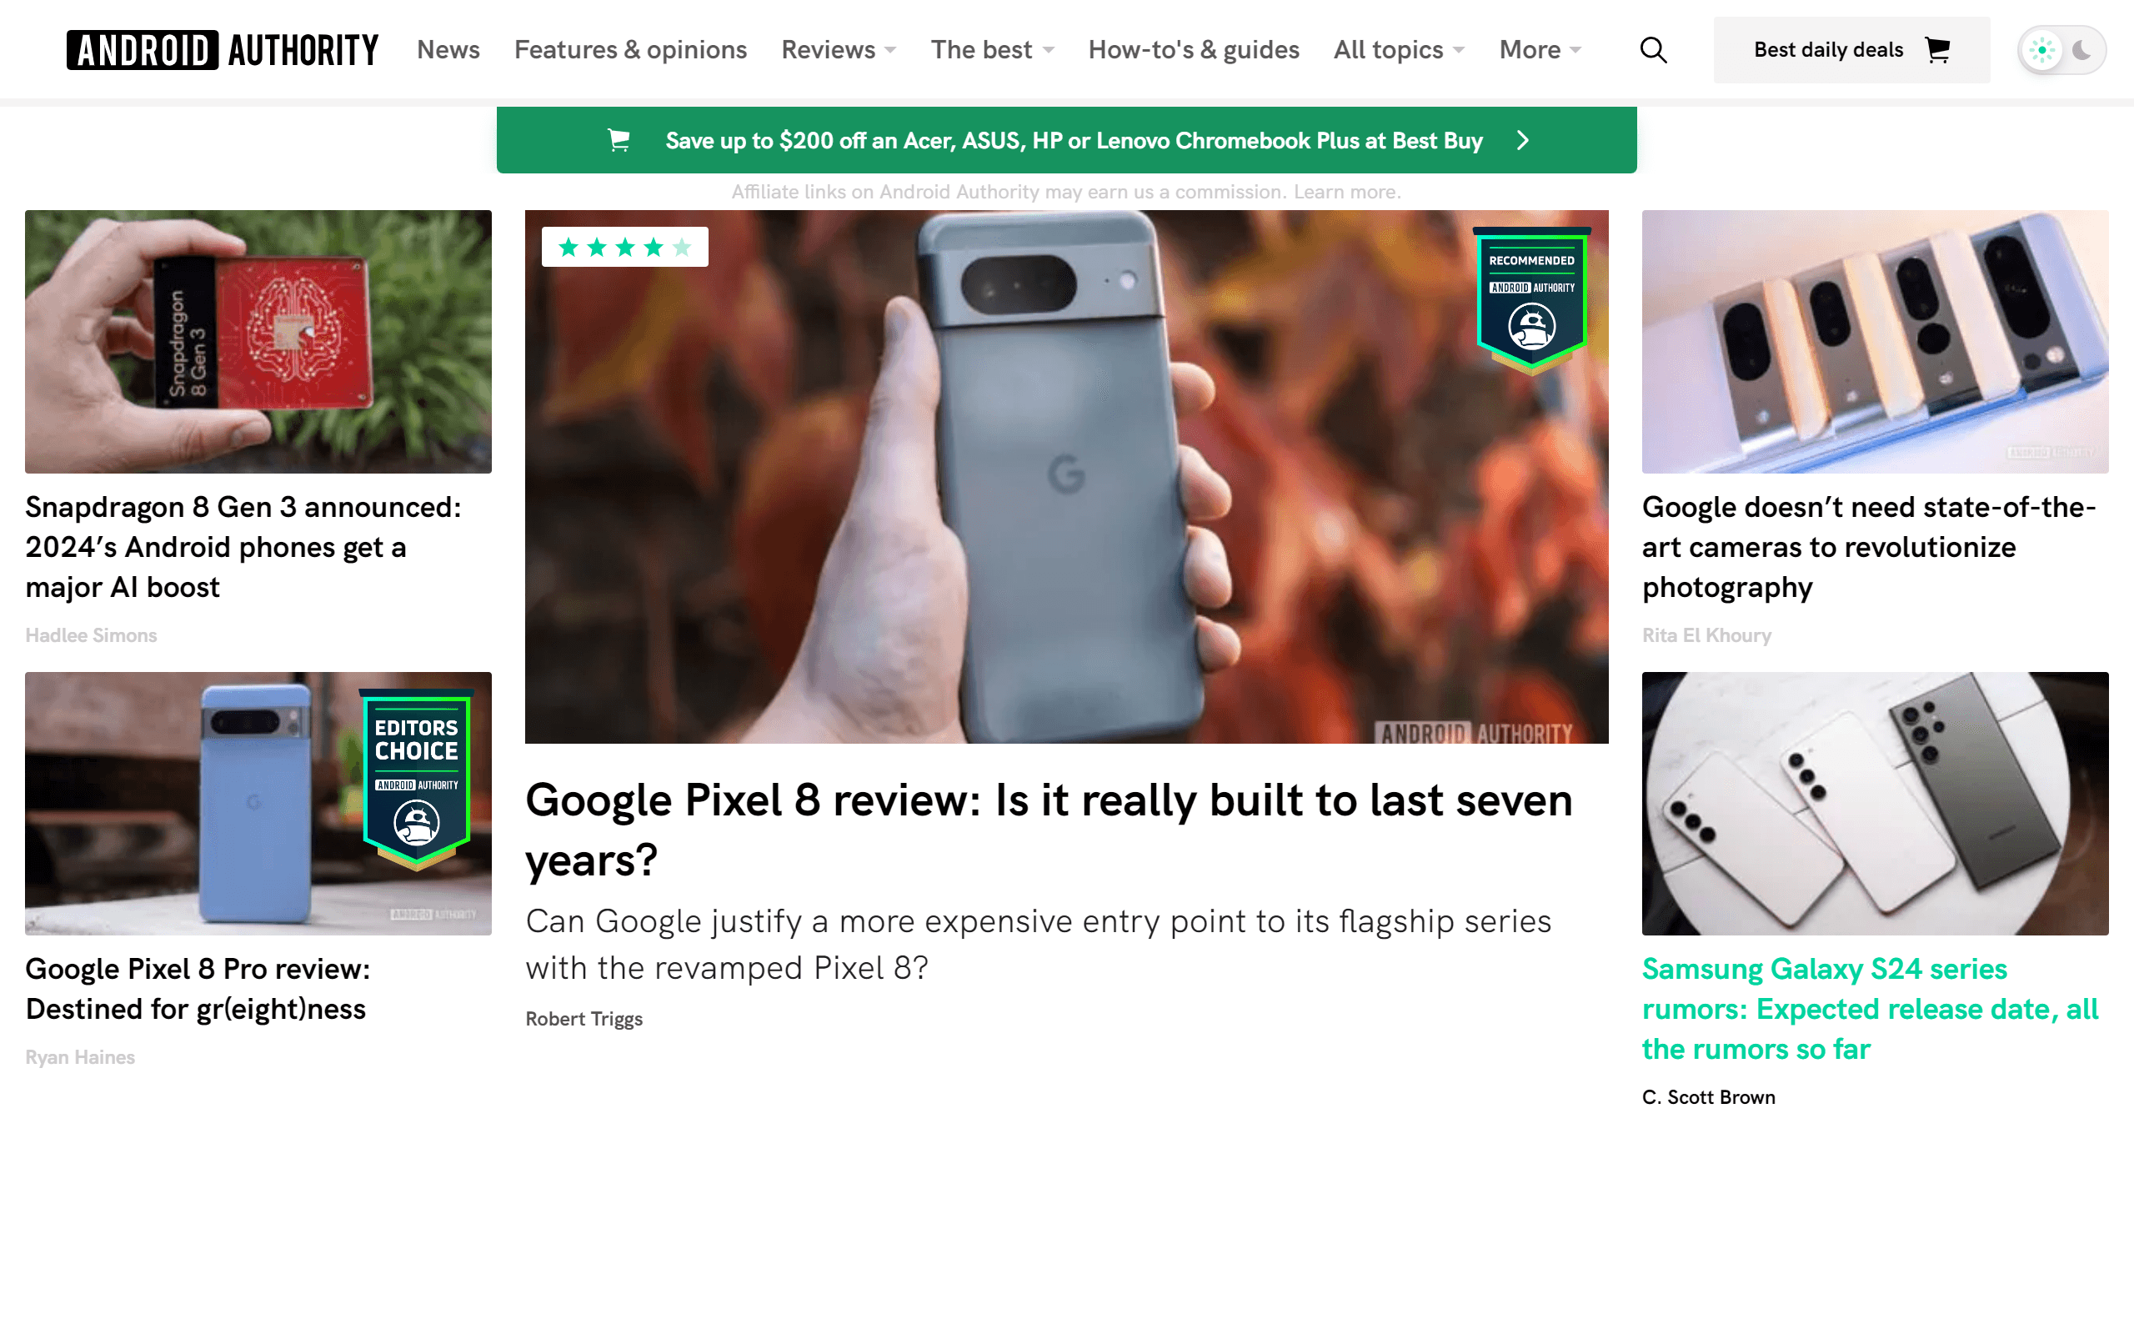Click the Learn more affiliate link
The width and height of the screenshot is (2134, 1334).
(1345, 193)
